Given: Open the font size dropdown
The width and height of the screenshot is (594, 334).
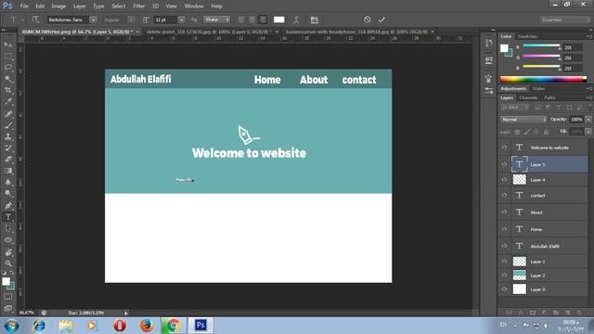Looking at the screenshot, I should tap(182, 19).
